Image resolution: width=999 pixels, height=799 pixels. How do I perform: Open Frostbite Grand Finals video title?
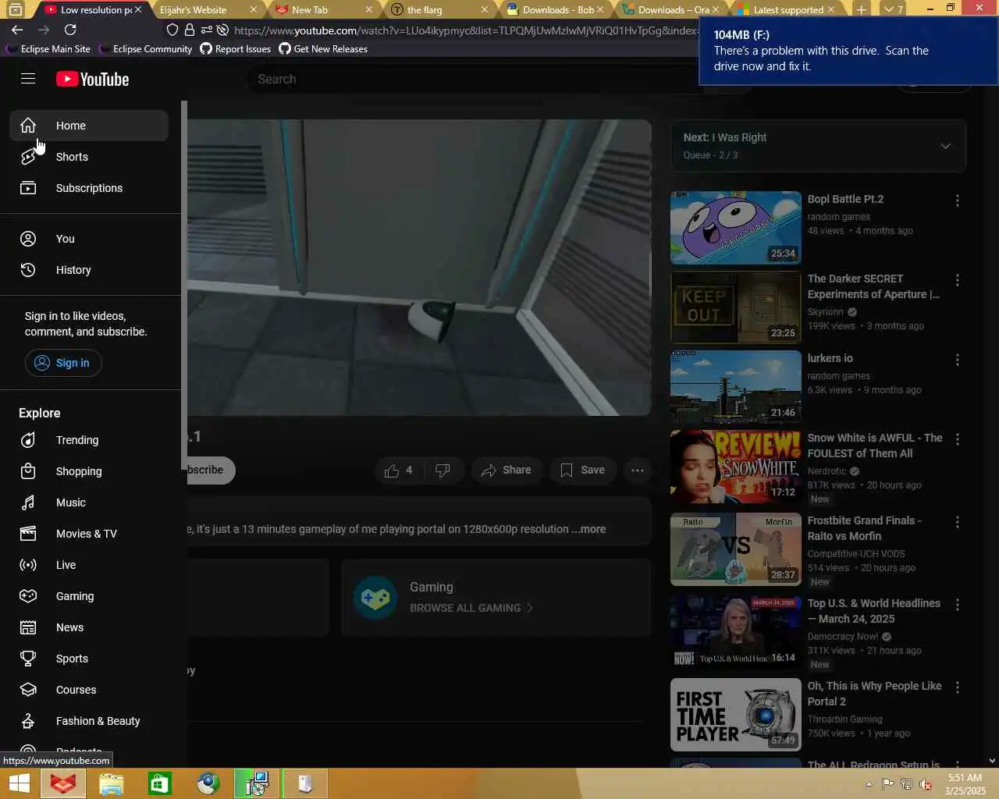pos(865,528)
